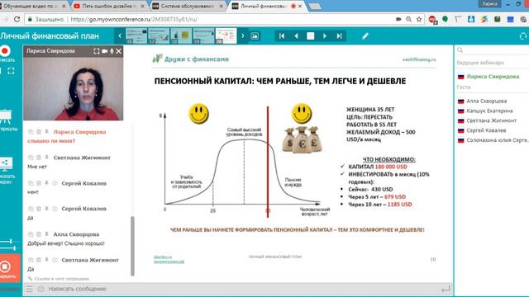Send chat message with the enter arrow
The image size is (529, 297).
446,289
